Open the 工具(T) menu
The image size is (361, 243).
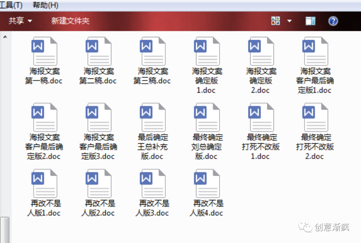pos(11,5)
